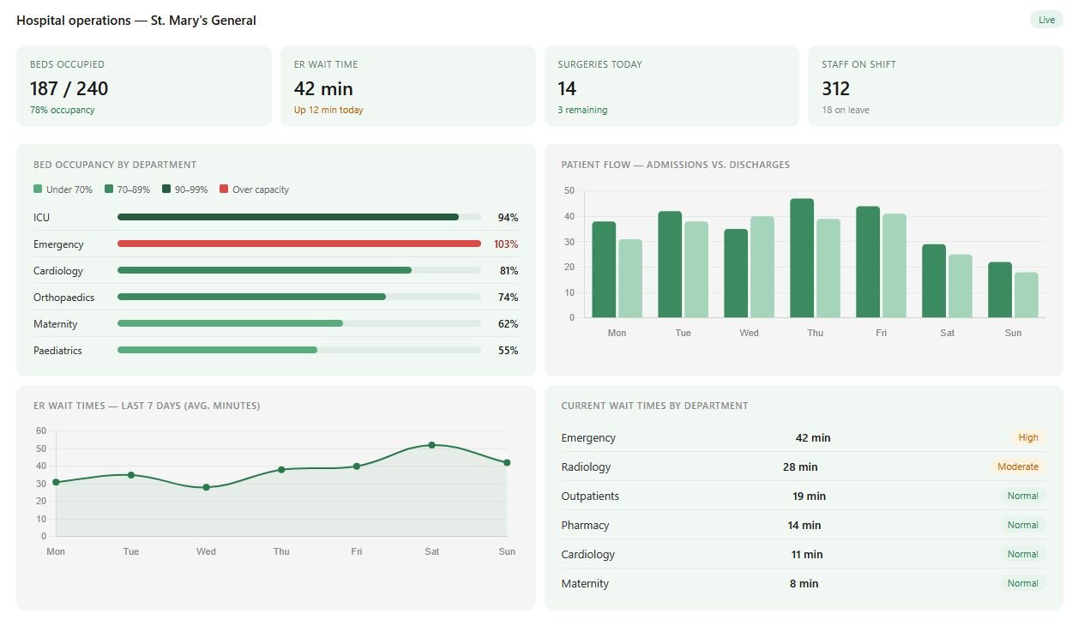
Task: Click the 19 min Outpatients wait value
Action: [809, 497]
